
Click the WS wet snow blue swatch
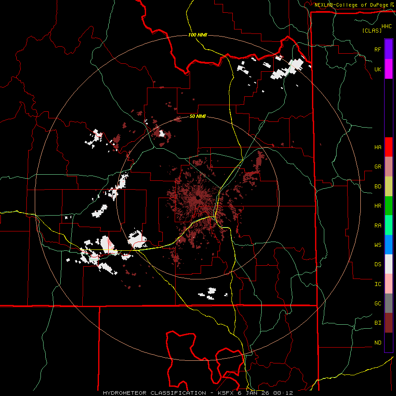389,245
